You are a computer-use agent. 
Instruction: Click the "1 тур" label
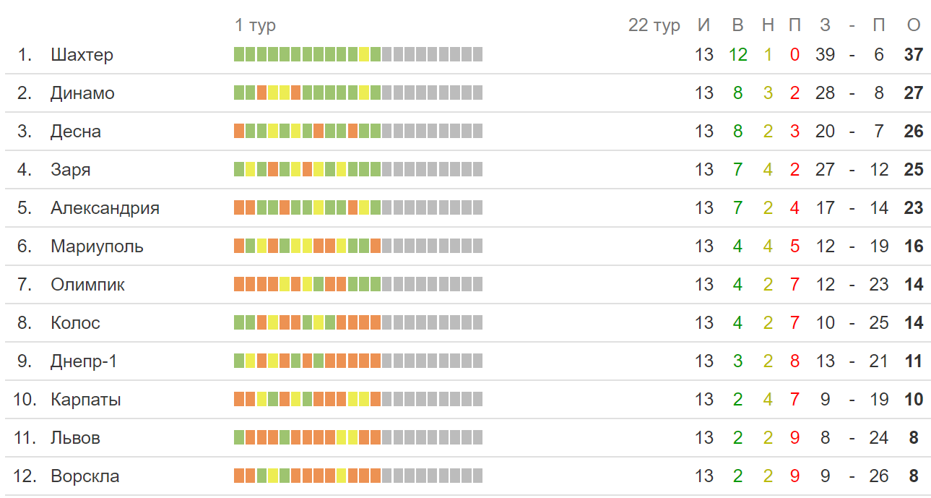pos(255,25)
